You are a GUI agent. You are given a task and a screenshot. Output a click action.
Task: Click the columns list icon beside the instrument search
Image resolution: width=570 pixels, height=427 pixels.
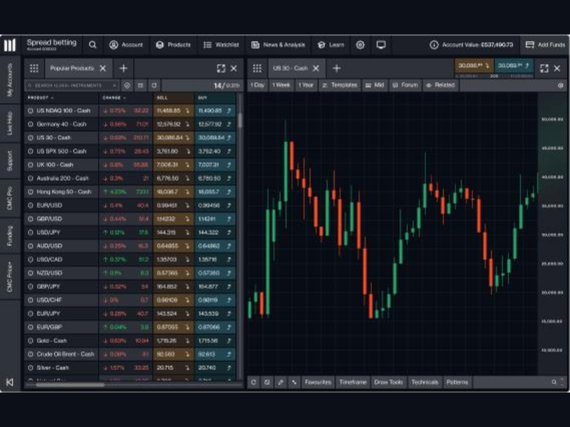coord(141,85)
